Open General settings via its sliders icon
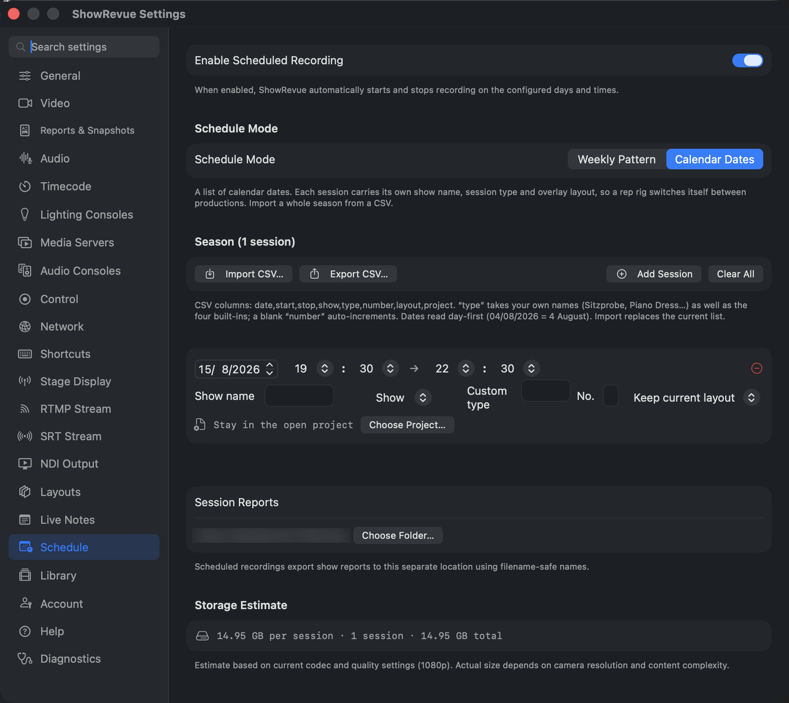Image resolution: width=789 pixels, height=703 pixels. click(x=25, y=76)
